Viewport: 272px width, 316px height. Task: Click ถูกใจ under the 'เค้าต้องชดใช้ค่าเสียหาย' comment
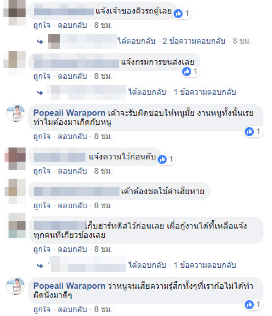click(x=42, y=206)
